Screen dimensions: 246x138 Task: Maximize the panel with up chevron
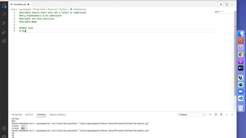(x=226, y=115)
